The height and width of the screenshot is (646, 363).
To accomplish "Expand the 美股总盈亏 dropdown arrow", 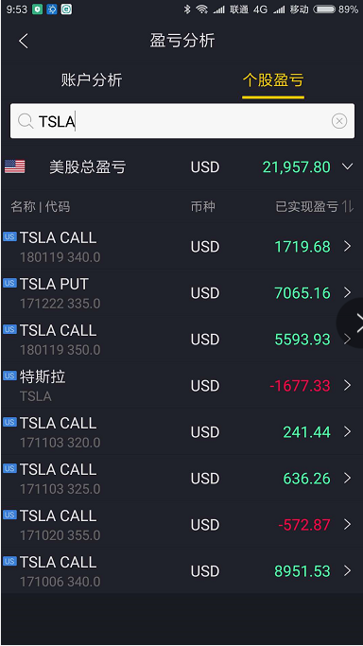I will [348, 166].
